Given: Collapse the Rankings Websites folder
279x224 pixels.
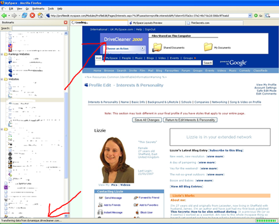Looking at the screenshot, I should [2, 54].
